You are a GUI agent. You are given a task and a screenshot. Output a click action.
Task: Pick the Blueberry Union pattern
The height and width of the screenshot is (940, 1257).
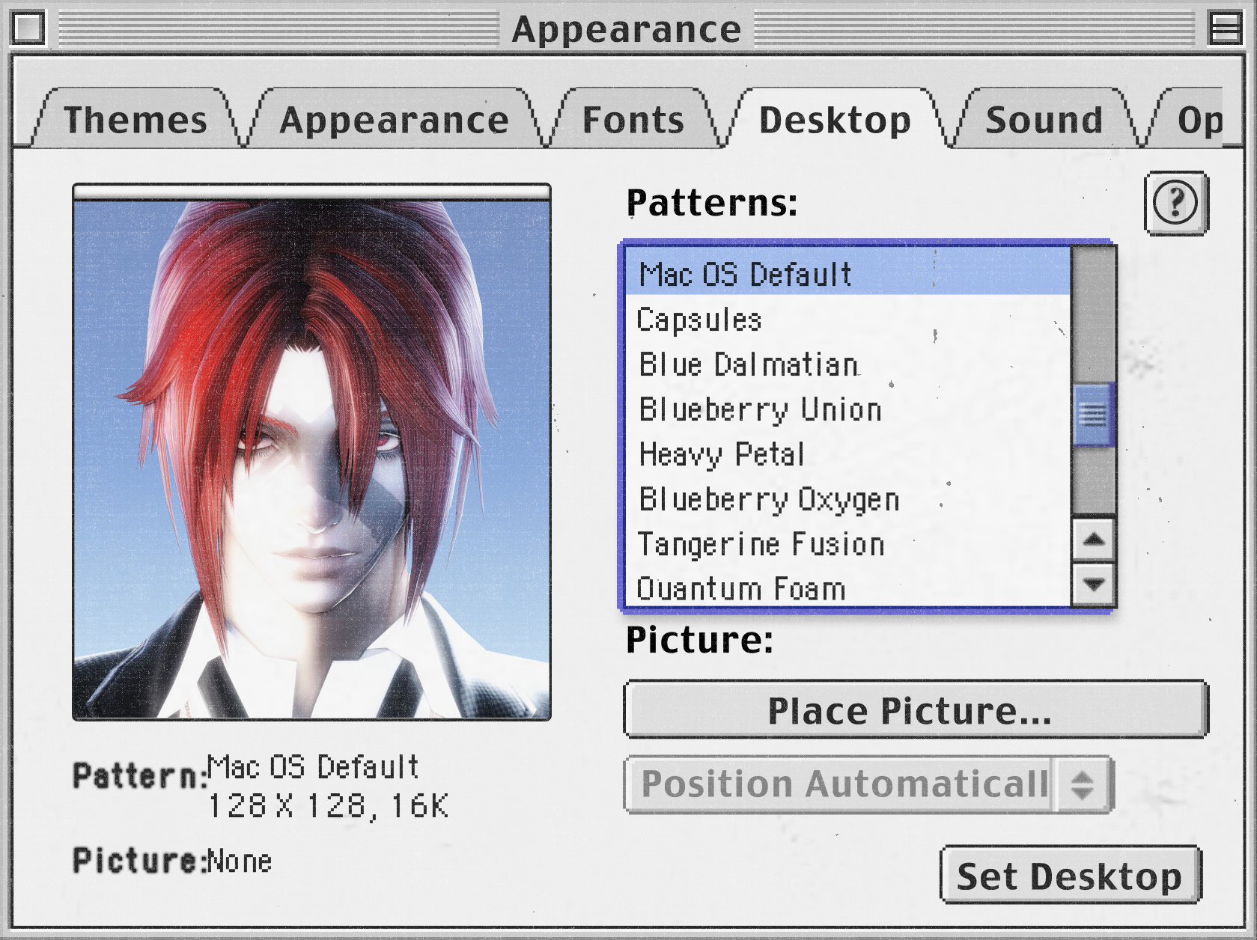[848, 409]
